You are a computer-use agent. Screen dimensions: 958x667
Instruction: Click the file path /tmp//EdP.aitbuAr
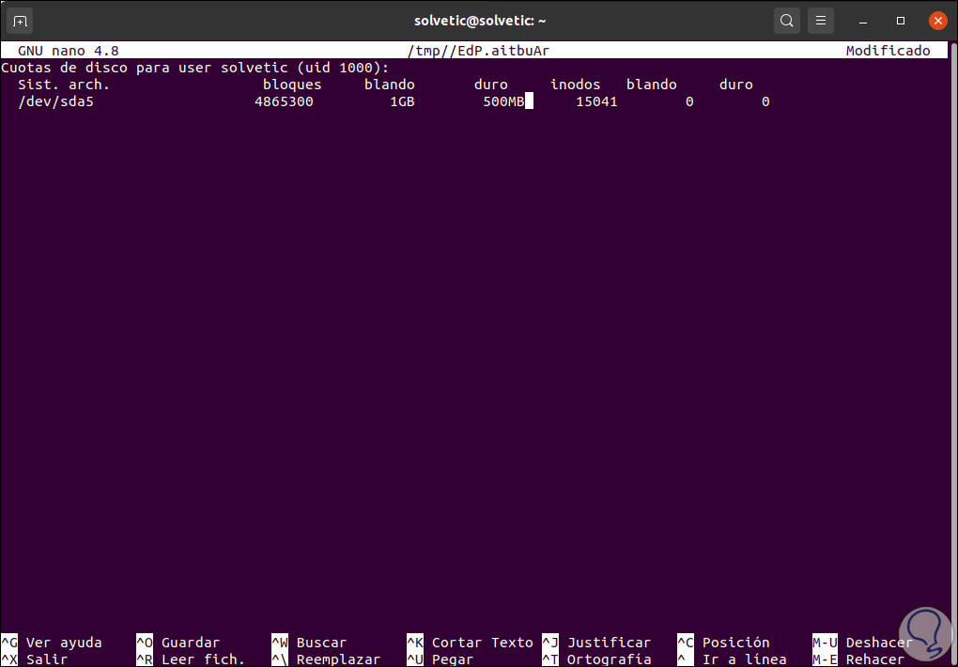(x=478, y=51)
